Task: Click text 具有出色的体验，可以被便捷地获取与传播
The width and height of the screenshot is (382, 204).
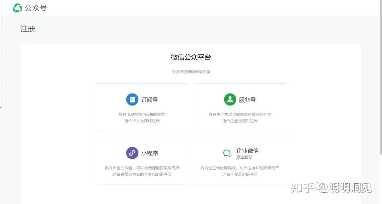Action: (142, 168)
